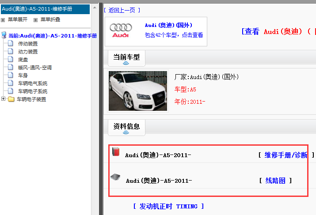The height and width of the screenshot is (215, 316).
Task: Open the 维修手册/诊断 link
Action: [x=286, y=155]
